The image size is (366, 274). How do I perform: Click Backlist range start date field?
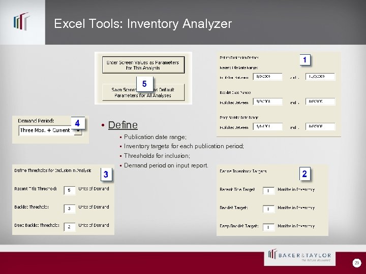pos(267,101)
